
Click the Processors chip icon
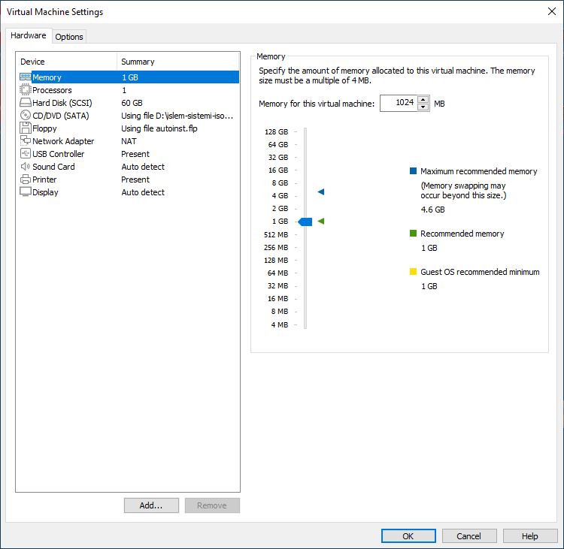[x=25, y=90]
